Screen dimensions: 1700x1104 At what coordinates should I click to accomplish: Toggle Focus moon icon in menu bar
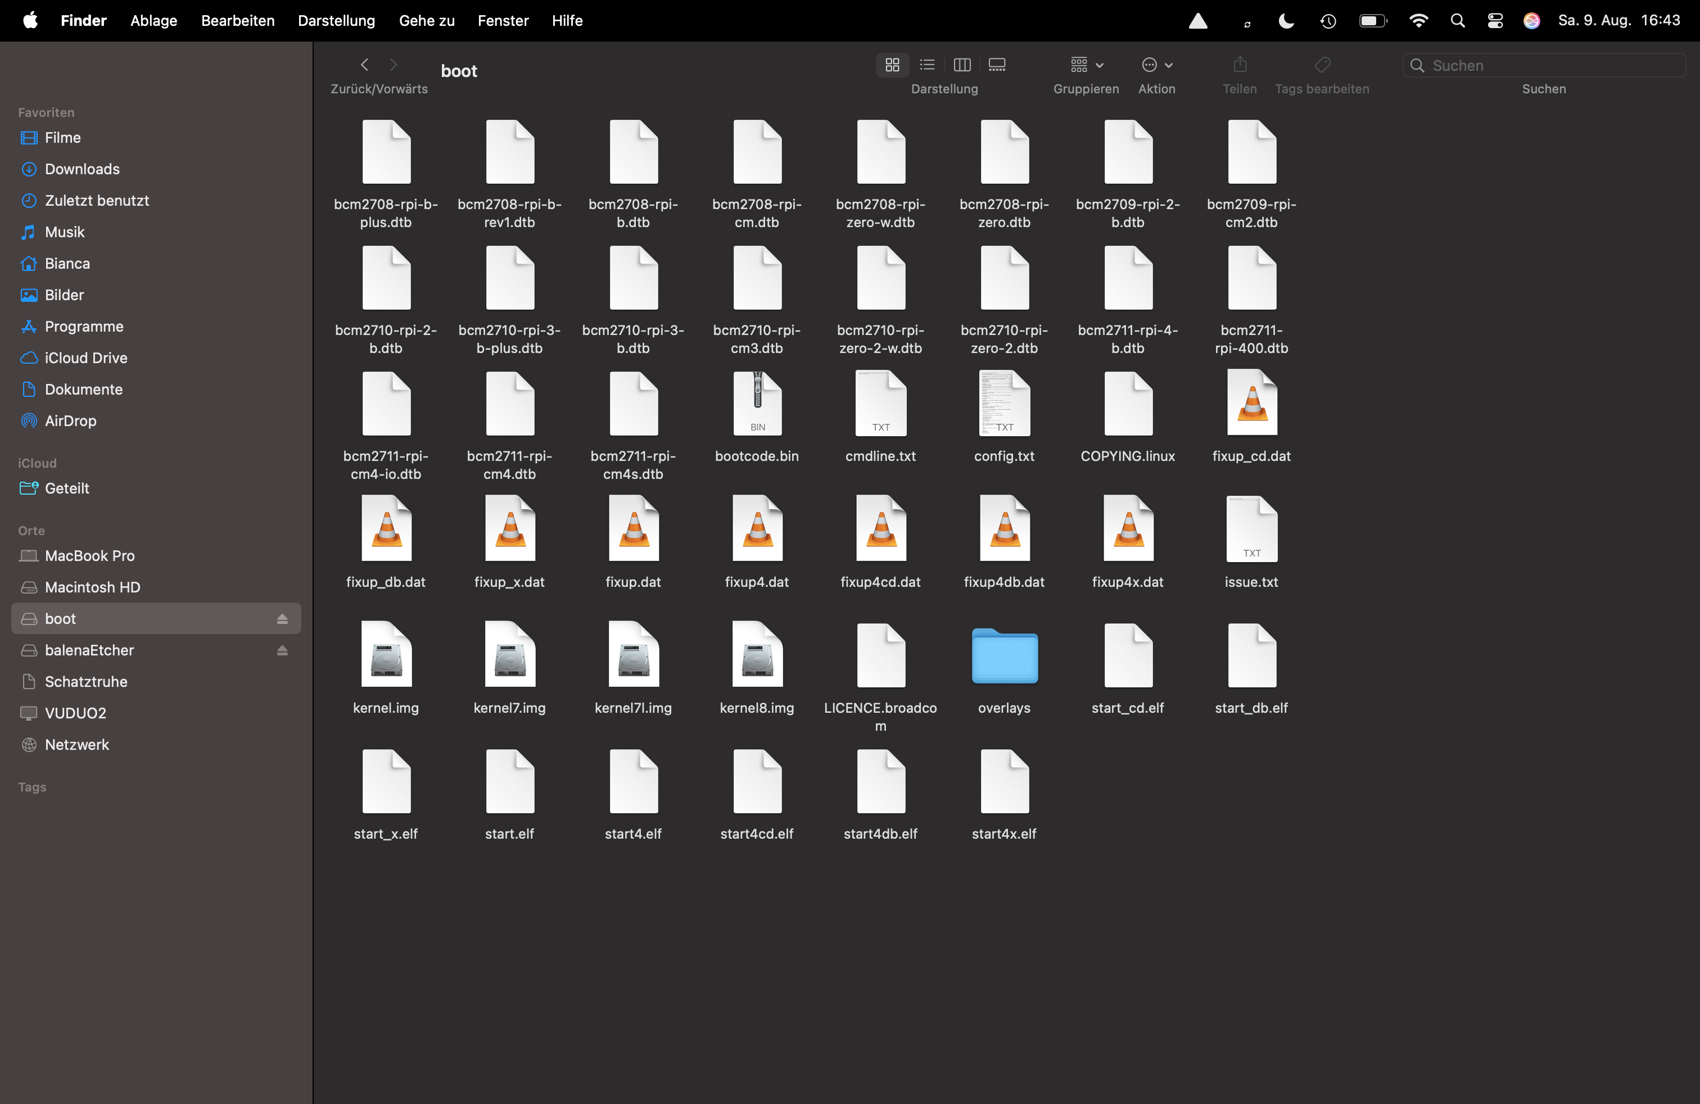pyautogui.click(x=1286, y=21)
